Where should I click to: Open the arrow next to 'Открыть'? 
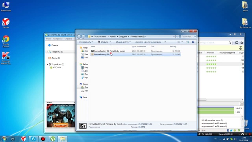point(110,42)
